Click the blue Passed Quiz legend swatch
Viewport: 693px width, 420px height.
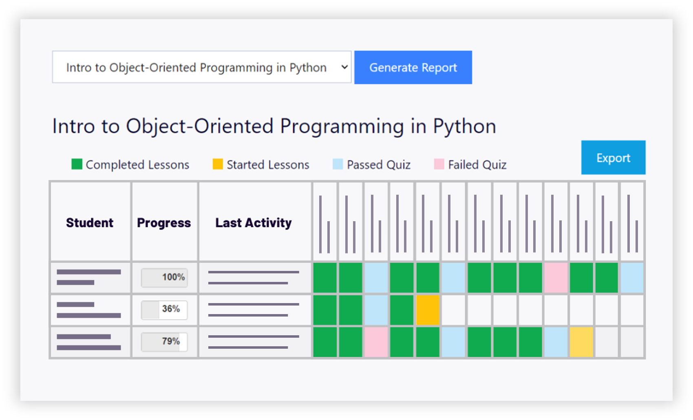(338, 164)
